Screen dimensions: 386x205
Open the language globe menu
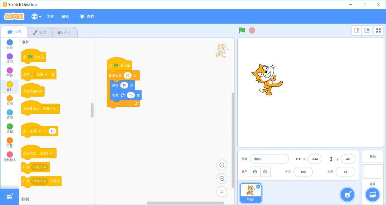(36, 16)
